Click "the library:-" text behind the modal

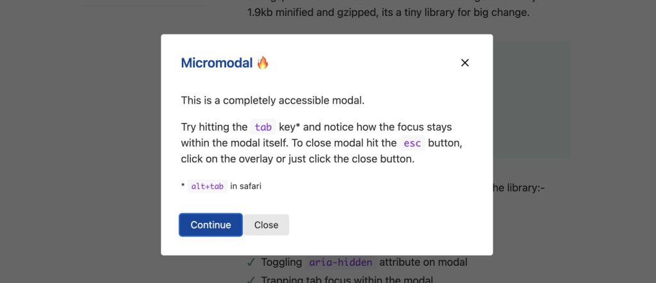(518, 188)
